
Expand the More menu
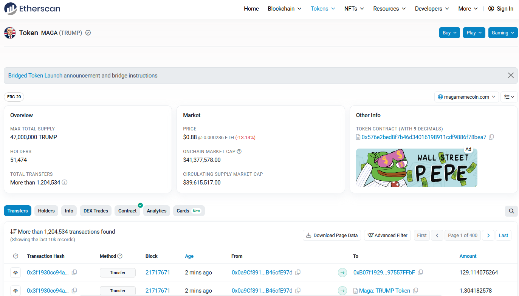468,9
